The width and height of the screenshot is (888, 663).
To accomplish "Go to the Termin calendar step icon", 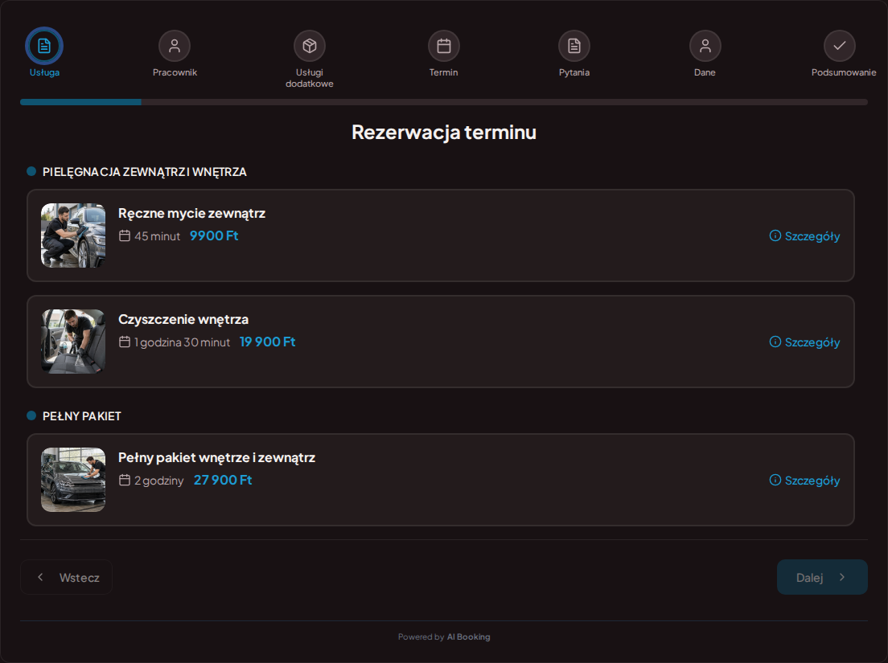I will (443, 46).
